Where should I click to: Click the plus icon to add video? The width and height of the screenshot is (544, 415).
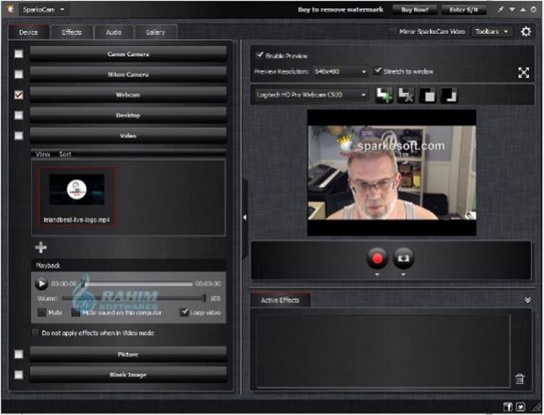coord(41,247)
